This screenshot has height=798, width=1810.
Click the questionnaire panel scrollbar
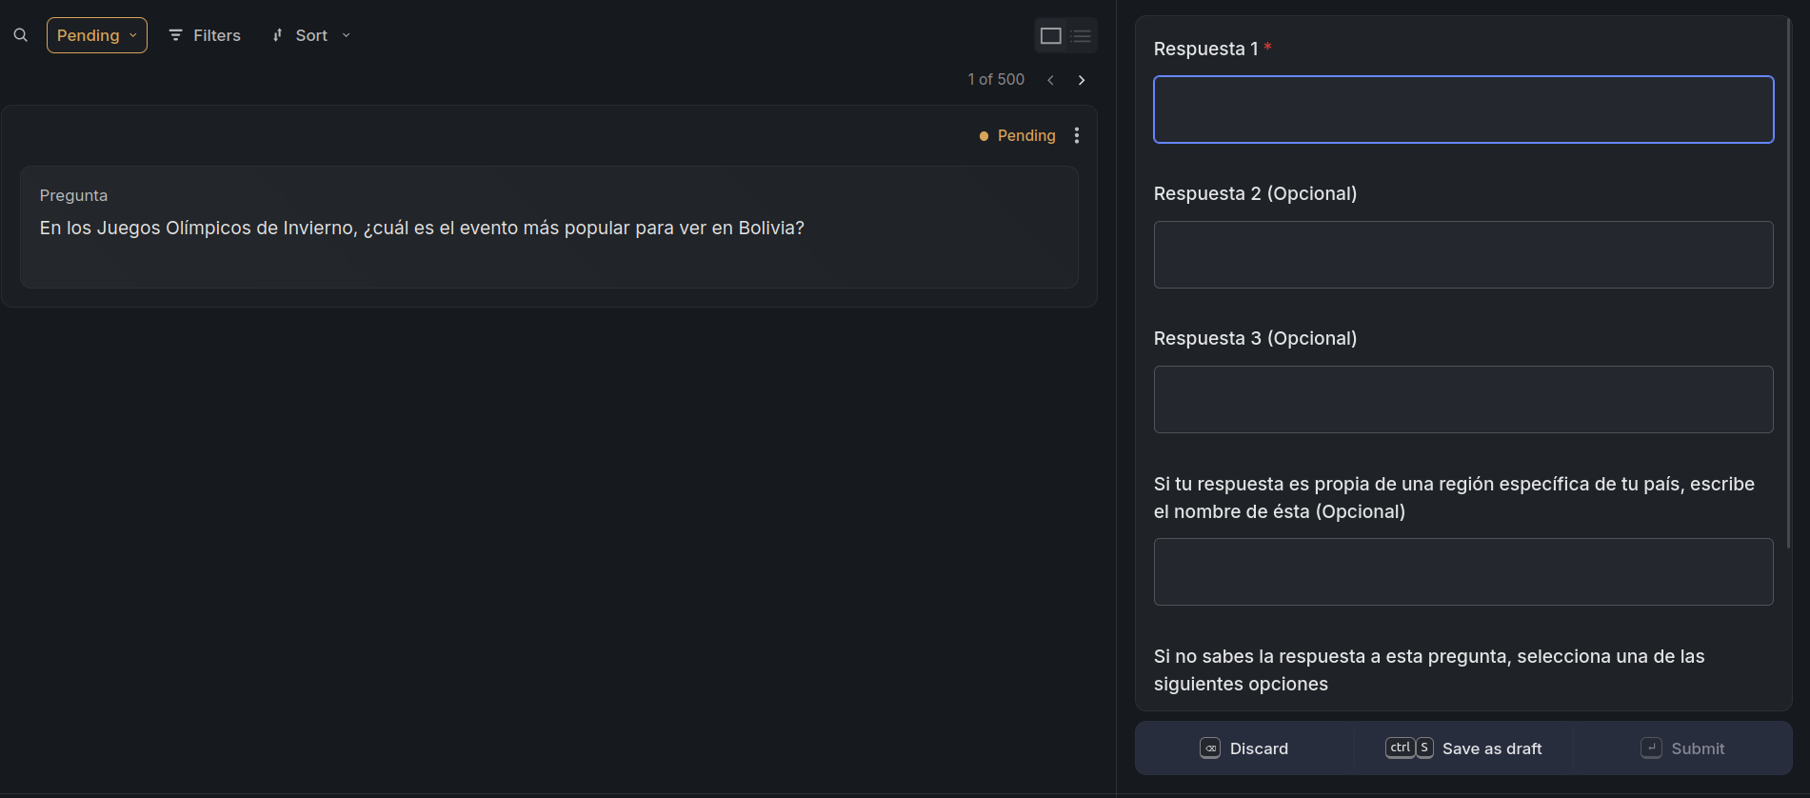(x=1789, y=286)
